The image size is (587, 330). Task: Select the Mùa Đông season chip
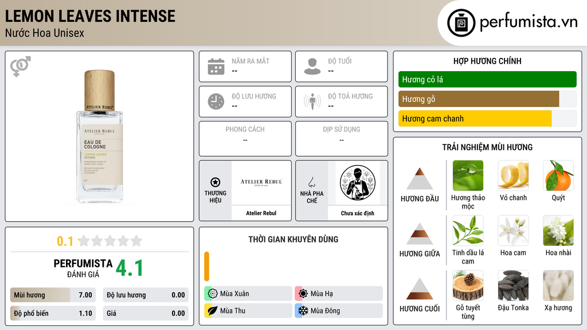tap(339, 311)
